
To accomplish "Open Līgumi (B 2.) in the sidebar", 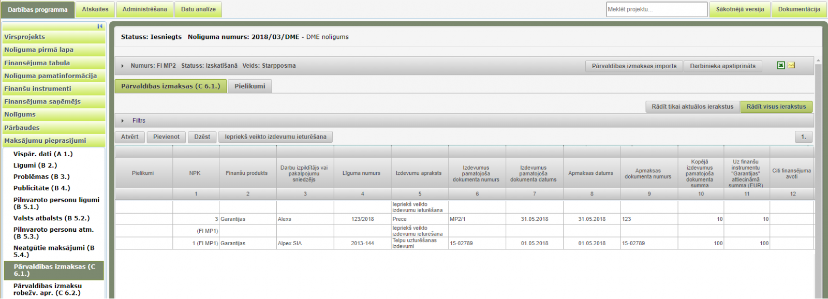I will [35, 166].
